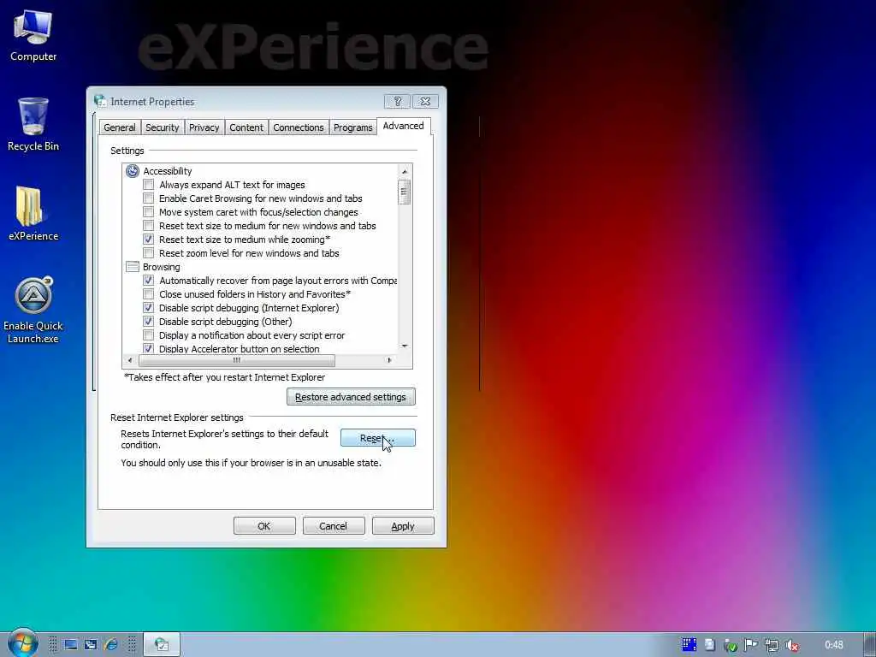Click the Reset... button
The width and height of the screenshot is (876, 657).
click(x=377, y=438)
